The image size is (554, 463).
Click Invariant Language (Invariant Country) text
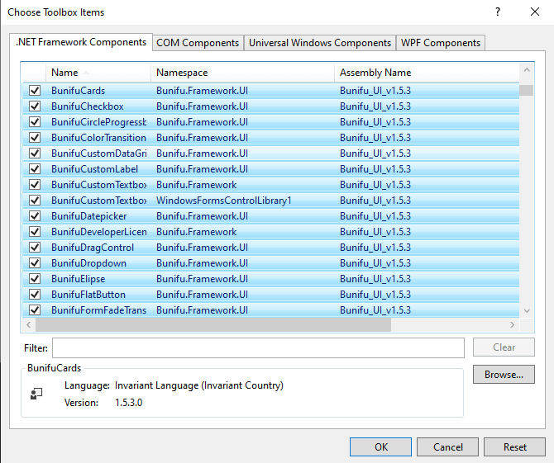[x=199, y=385]
